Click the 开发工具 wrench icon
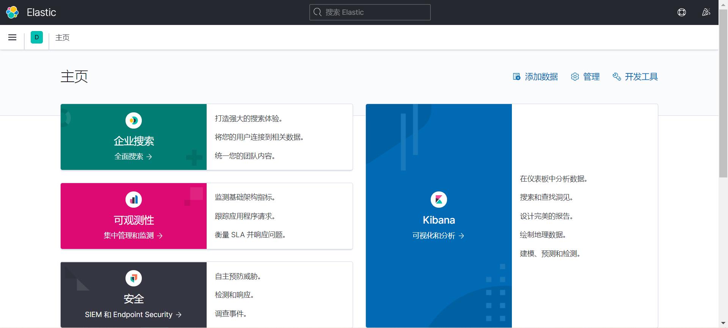The image size is (728, 328). click(x=617, y=77)
